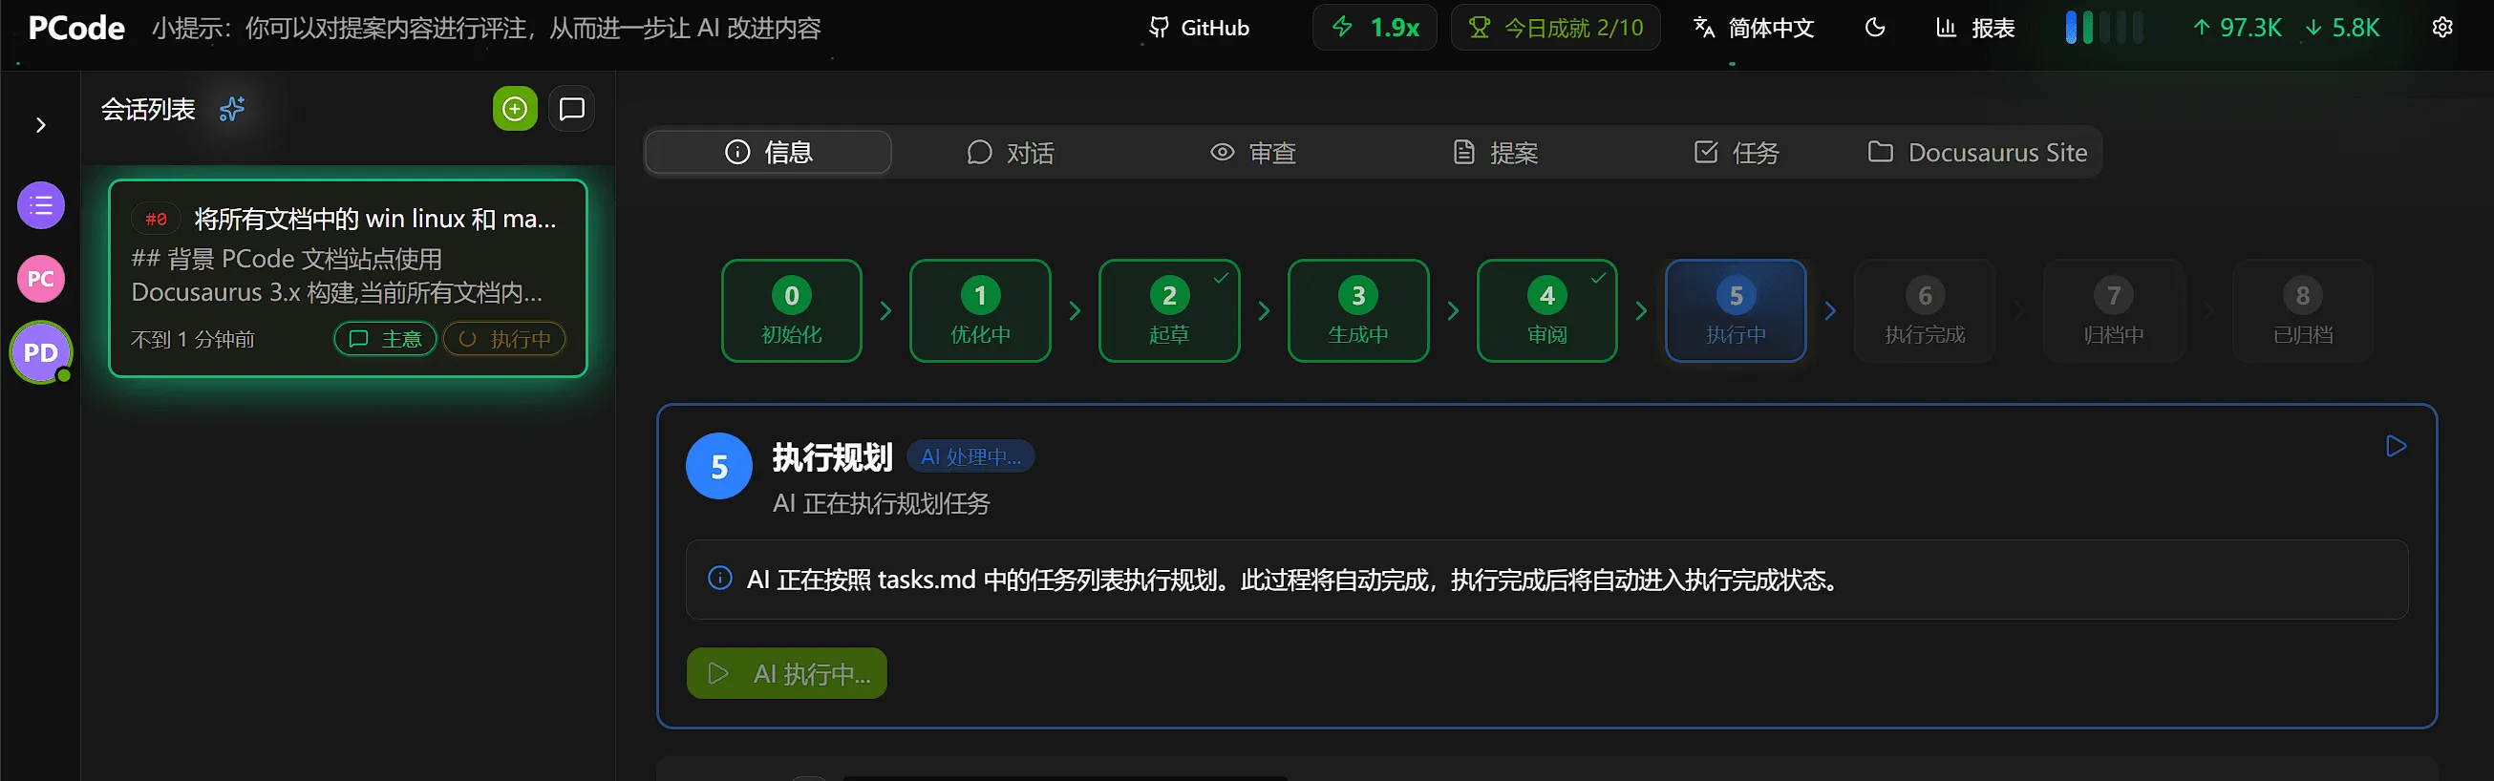This screenshot has width=2494, height=781.
Task: Open today's achievements 2/10 badge
Action: click(x=1555, y=28)
